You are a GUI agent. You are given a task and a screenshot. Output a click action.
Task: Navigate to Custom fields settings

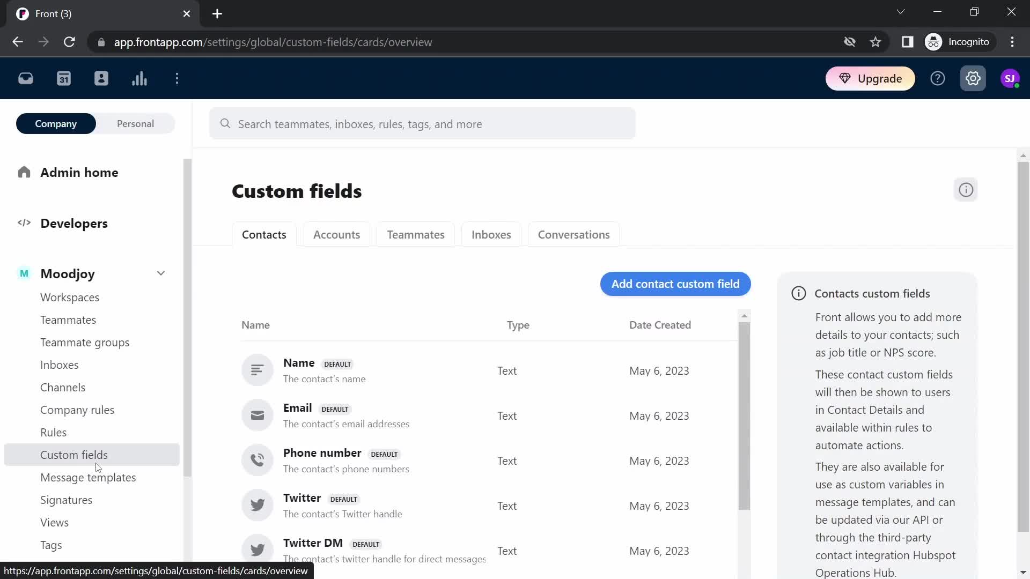73,455
